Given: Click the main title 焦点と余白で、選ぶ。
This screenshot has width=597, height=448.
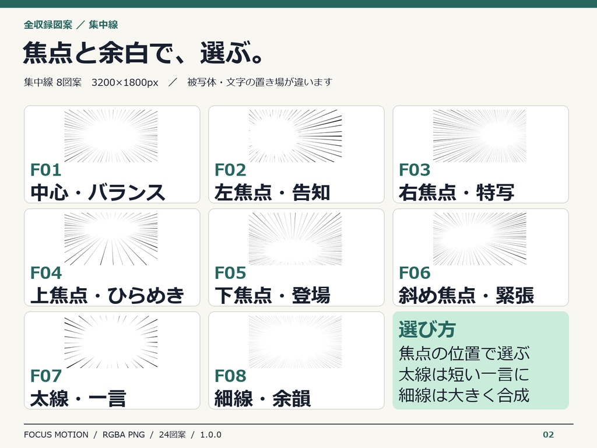Looking at the screenshot, I should pyautogui.click(x=143, y=52).
